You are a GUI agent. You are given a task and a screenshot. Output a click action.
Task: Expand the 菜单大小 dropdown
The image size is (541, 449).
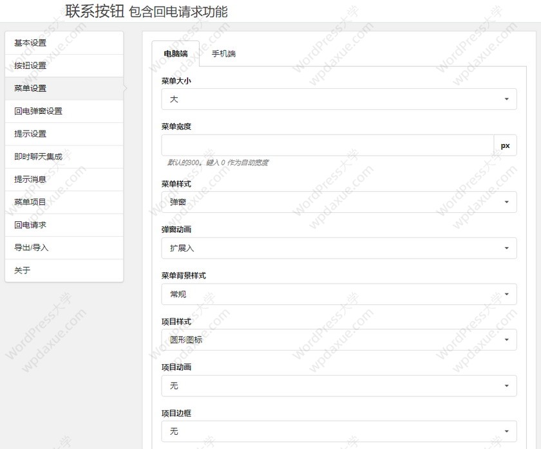(x=339, y=99)
